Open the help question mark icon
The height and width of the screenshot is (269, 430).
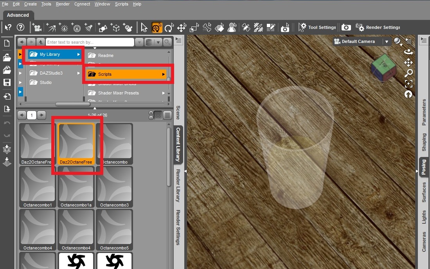point(21,27)
